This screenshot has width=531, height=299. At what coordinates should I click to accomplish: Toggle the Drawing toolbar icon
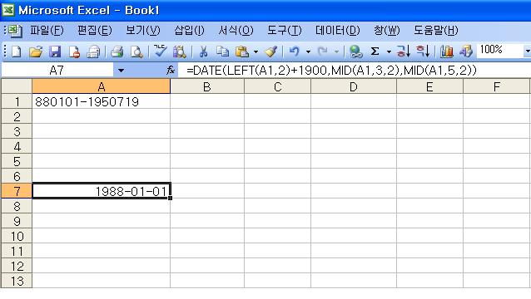[465, 51]
